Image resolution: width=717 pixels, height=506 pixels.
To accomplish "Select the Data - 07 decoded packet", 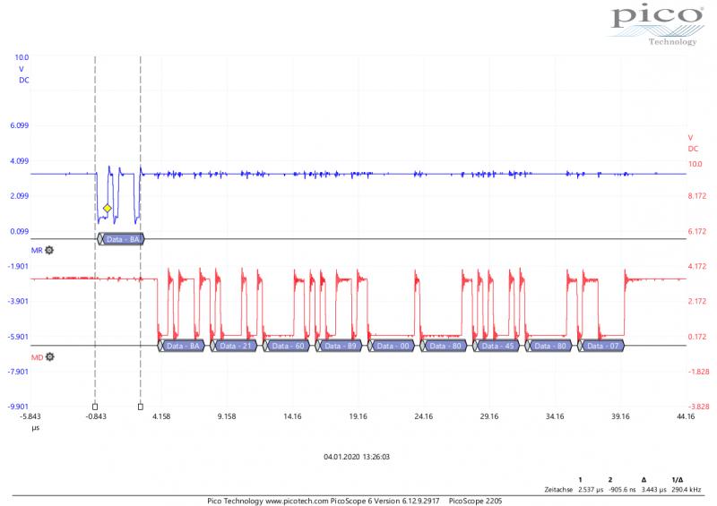I will tap(601, 346).
